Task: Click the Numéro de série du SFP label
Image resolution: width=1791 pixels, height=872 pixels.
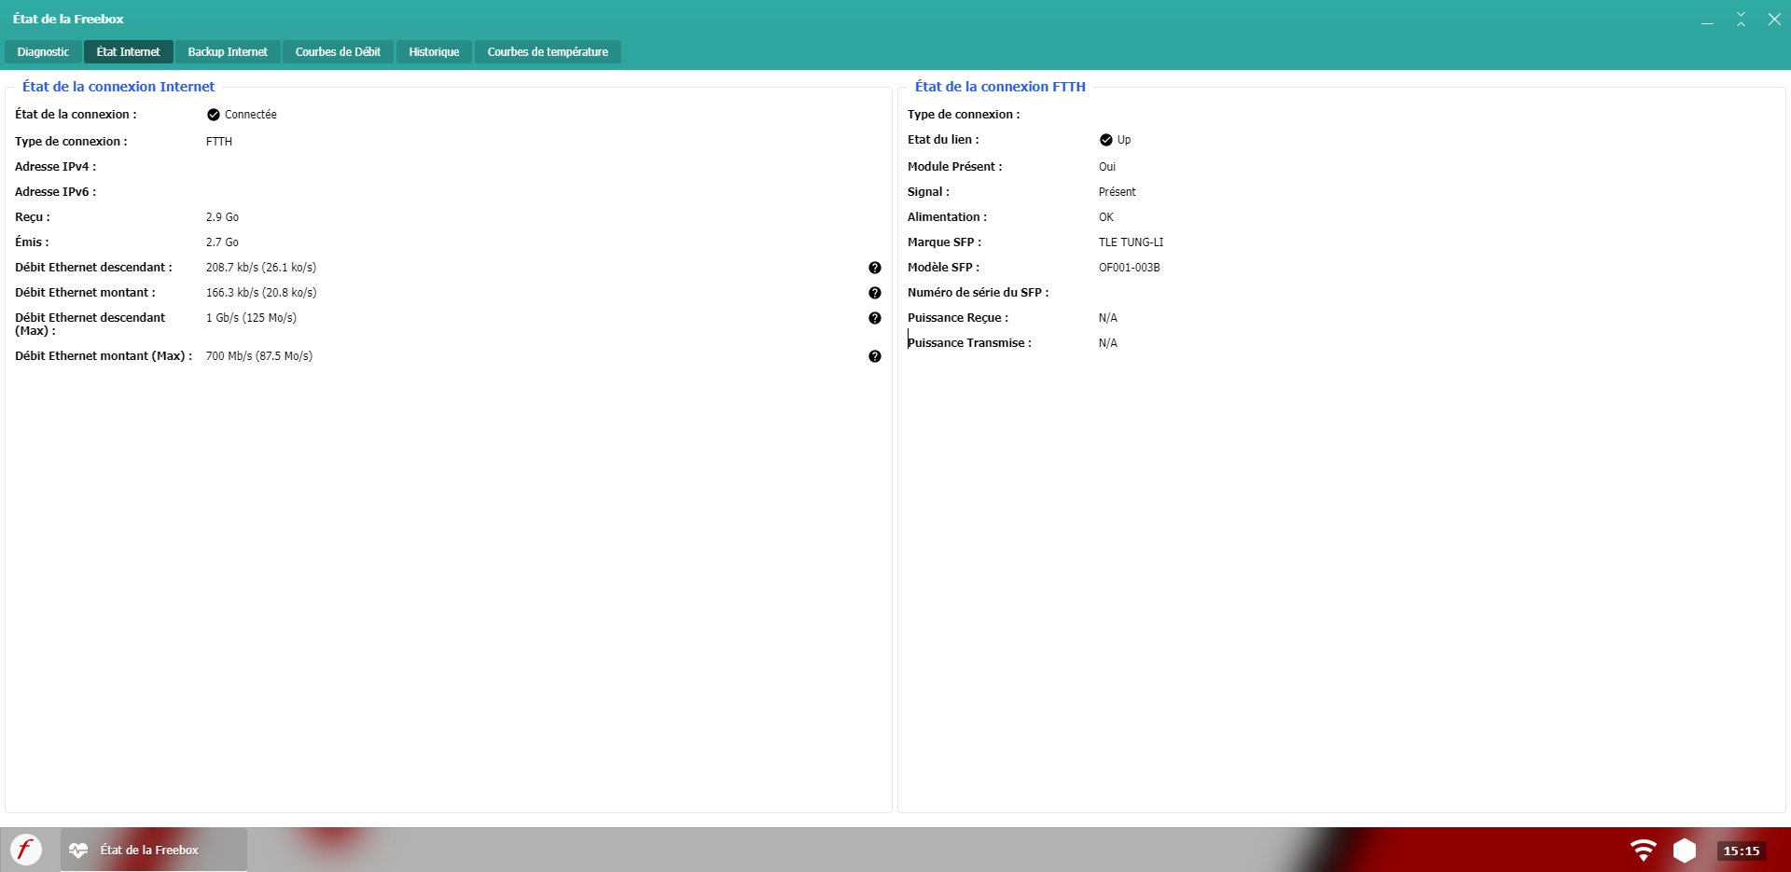Action: 978,293
